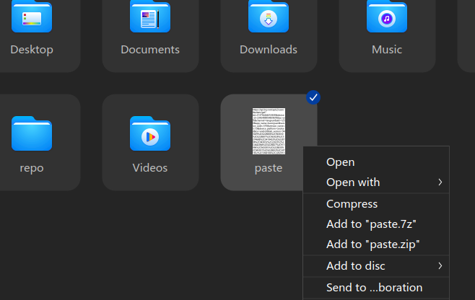Click the Videos folder label

point(150,168)
